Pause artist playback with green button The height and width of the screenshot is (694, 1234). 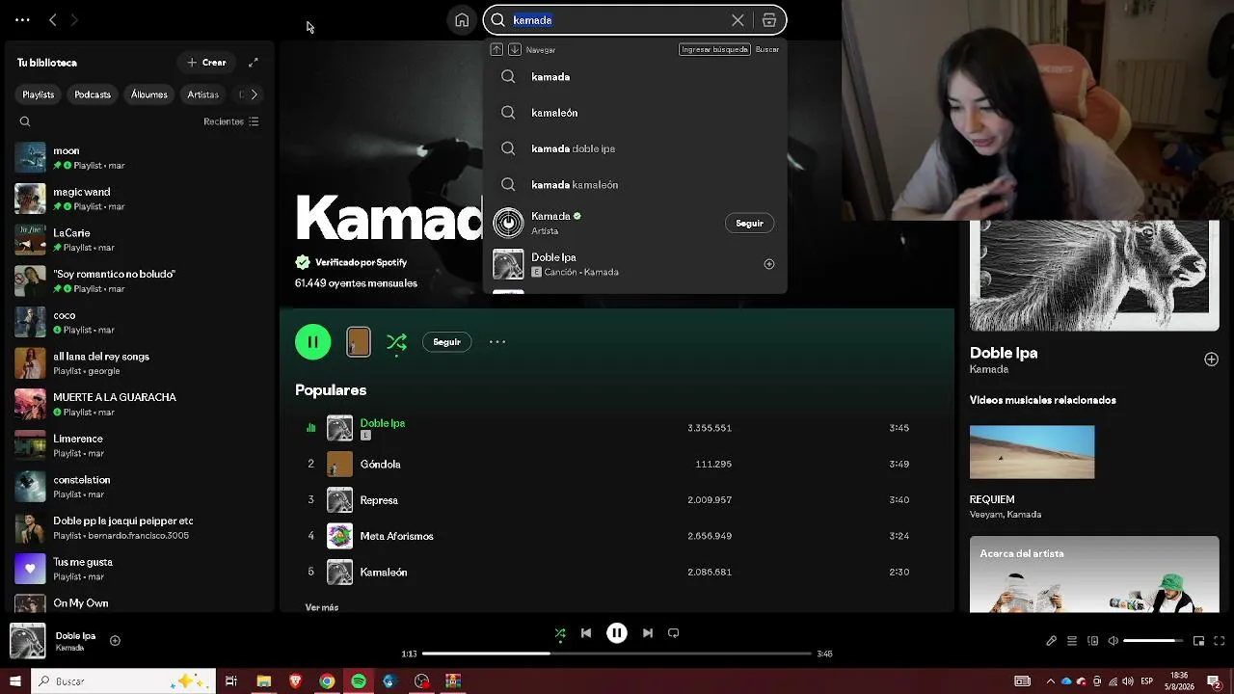click(312, 342)
